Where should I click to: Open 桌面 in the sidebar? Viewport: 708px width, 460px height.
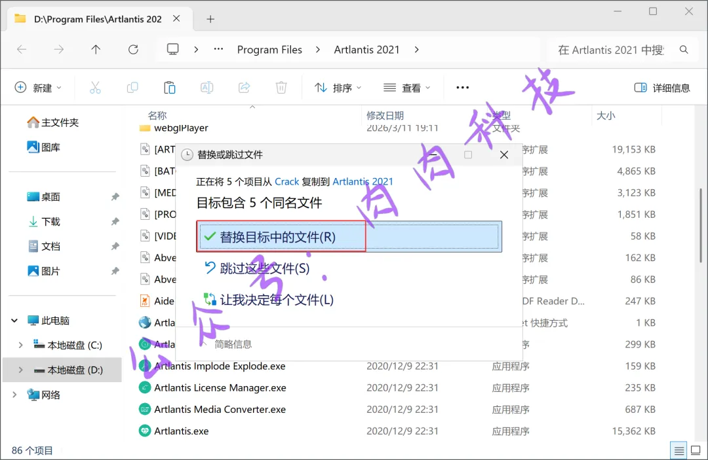coord(43,197)
